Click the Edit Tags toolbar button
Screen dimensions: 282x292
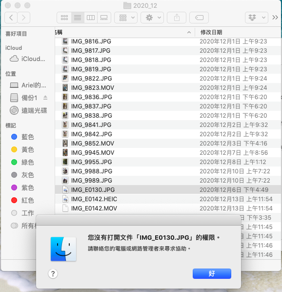pyautogui.click(x=199, y=18)
